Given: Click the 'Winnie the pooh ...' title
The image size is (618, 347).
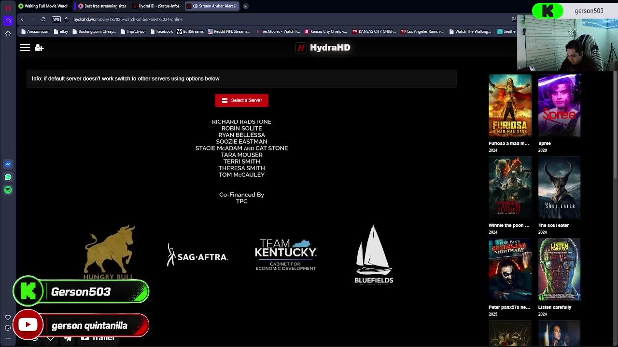Looking at the screenshot, I should pyautogui.click(x=509, y=226).
